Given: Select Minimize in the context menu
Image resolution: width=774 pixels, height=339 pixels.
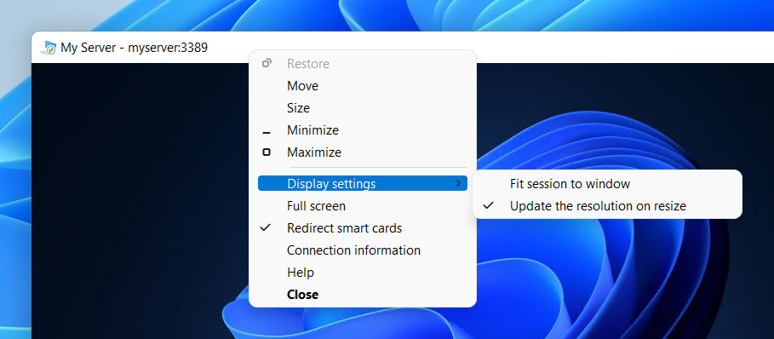Looking at the screenshot, I should [x=363, y=130].
